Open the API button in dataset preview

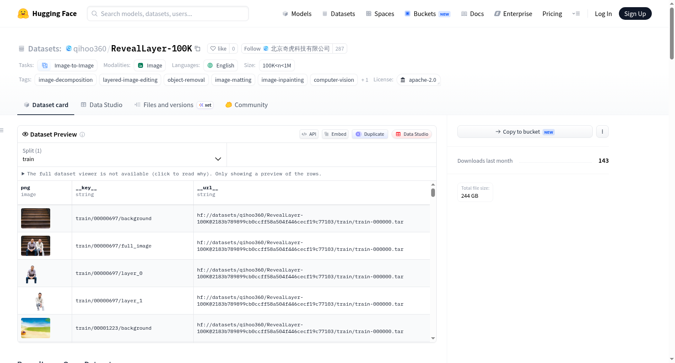[309, 134]
